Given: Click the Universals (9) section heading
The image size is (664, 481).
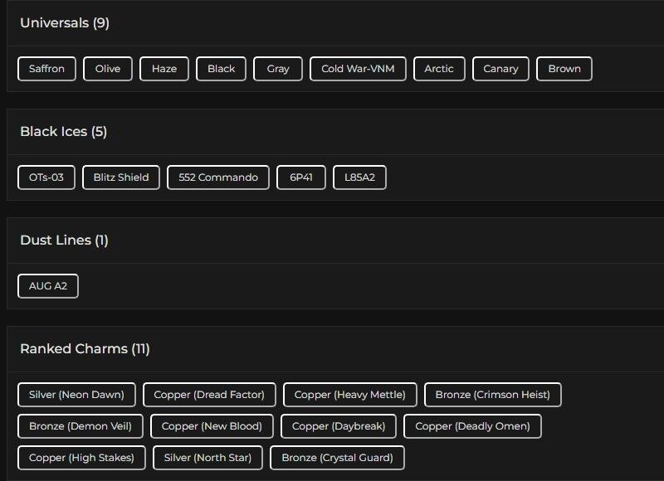Looking at the screenshot, I should coord(65,23).
